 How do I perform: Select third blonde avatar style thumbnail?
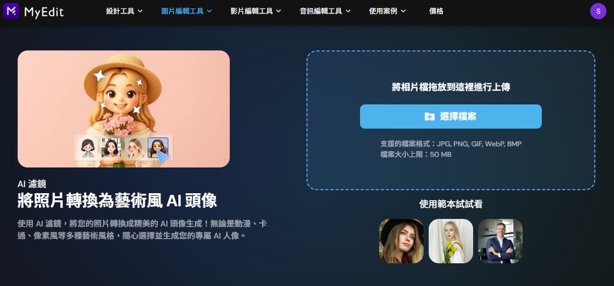[134, 148]
